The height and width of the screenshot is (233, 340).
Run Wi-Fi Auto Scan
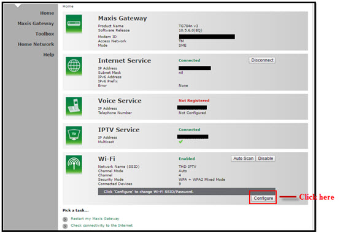[x=243, y=159]
